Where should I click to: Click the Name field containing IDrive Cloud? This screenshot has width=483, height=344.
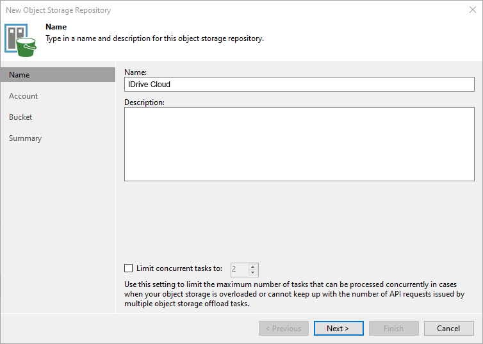tap(299, 85)
